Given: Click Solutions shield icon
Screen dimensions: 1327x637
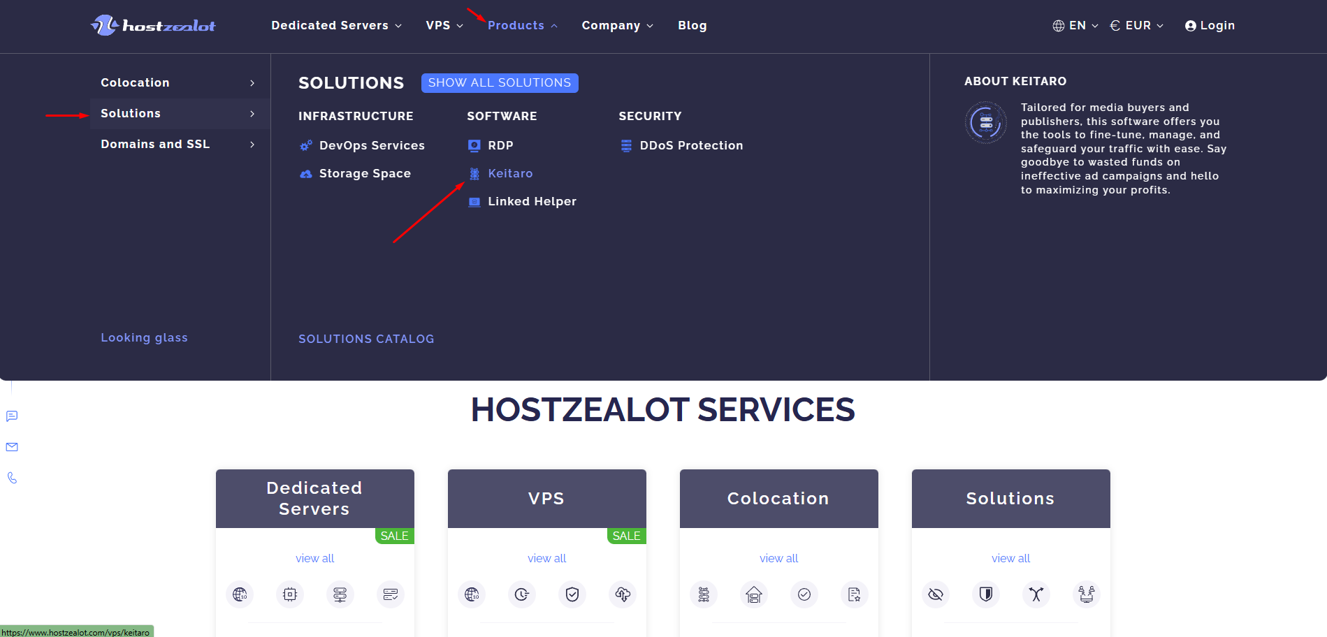Looking at the screenshot, I should [x=986, y=594].
